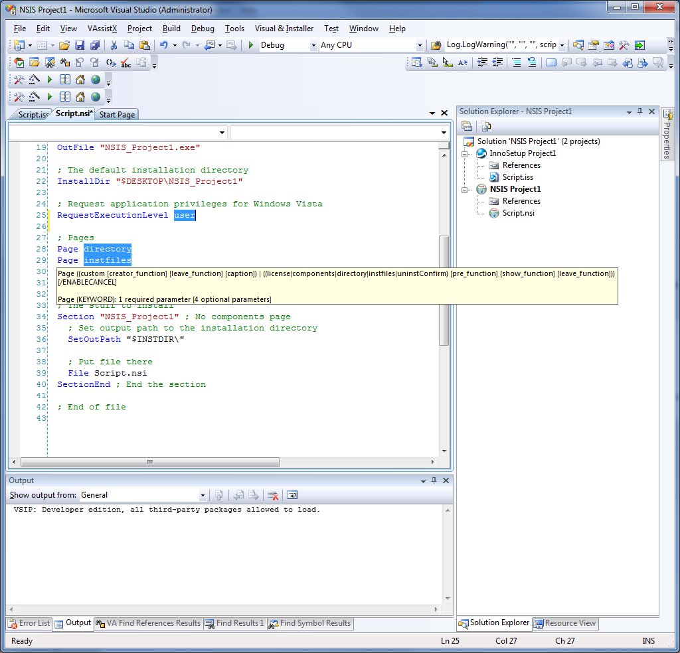Open the Object Browser toolbar icon
The width and height of the screenshot is (680, 653).
pos(609,45)
